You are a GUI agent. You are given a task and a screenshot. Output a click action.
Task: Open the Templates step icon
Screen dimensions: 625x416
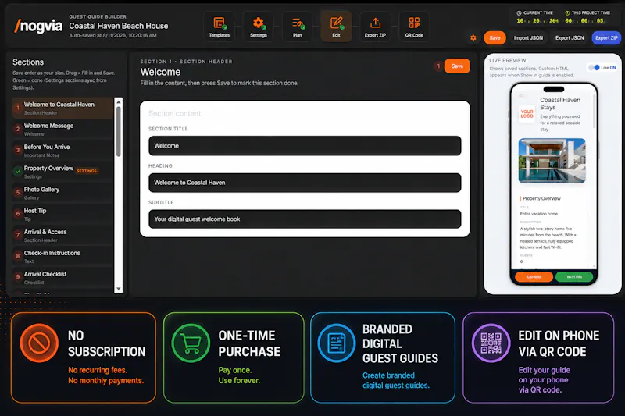point(220,27)
